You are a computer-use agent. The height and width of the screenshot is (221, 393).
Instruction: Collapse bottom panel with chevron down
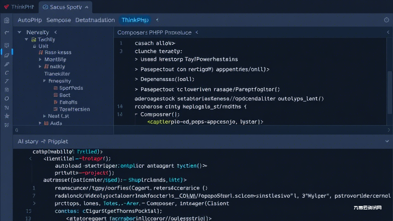[x=387, y=141]
